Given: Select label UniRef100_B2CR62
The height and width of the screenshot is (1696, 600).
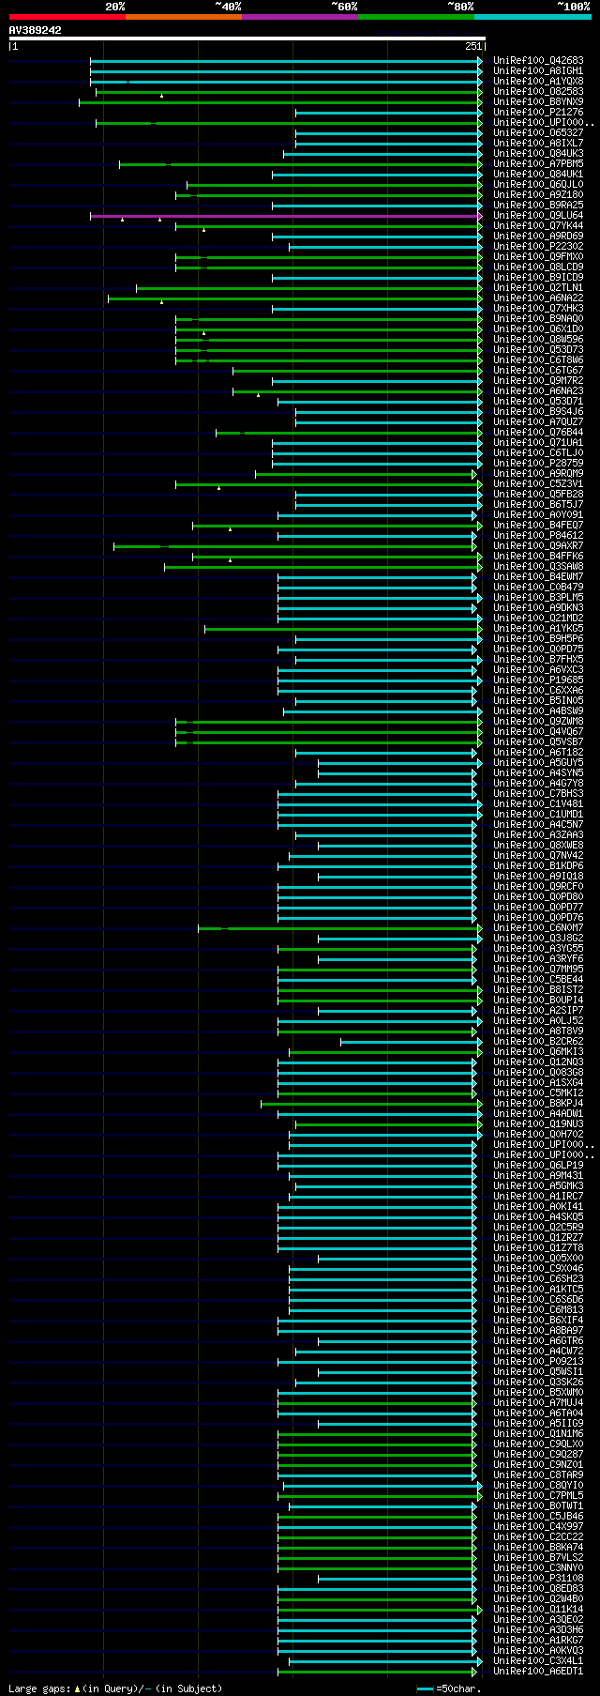Looking at the screenshot, I should pos(538,1042).
